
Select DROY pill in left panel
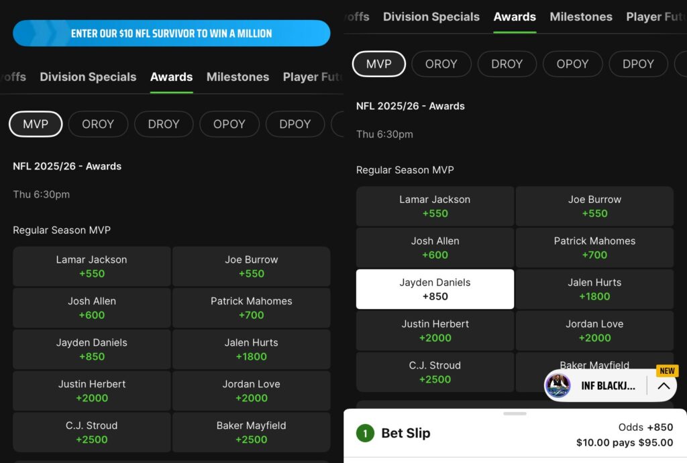pyautogui.click(x=164, y=124)
